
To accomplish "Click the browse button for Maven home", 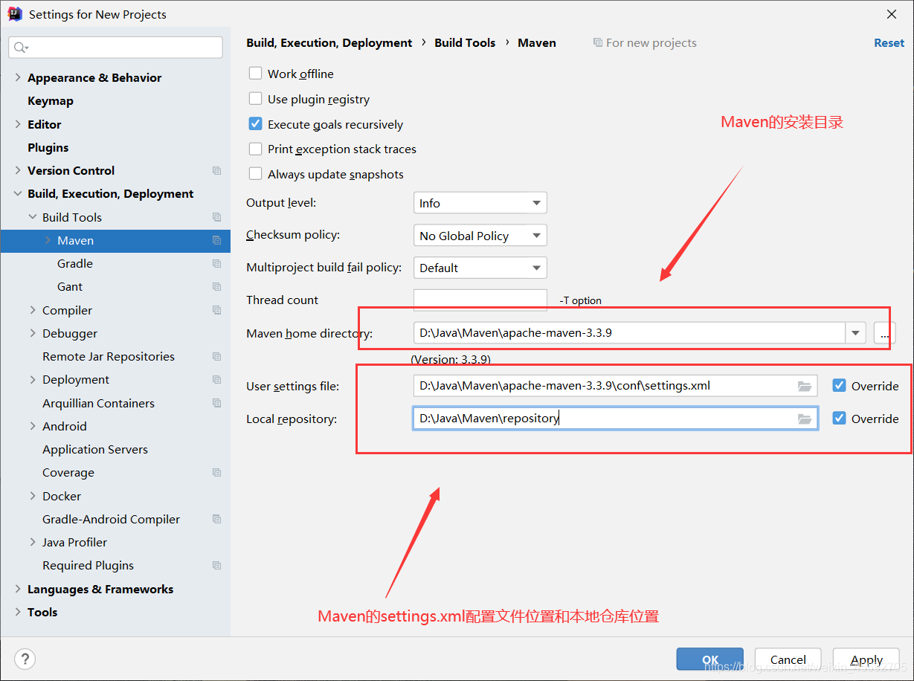I will [x=884, y=333].
